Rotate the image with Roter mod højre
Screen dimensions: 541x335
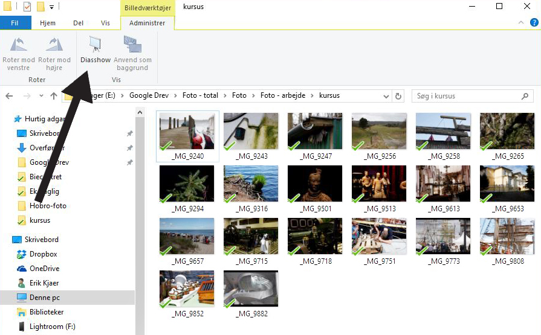pos(54,46)
